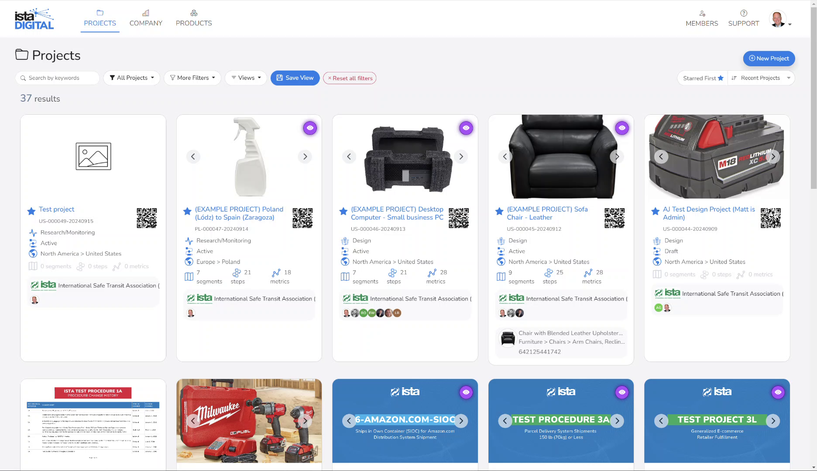Open the AJ Test Design Project link
The width and height of the screenshot is (817, 471).
[x=709, y=213]
